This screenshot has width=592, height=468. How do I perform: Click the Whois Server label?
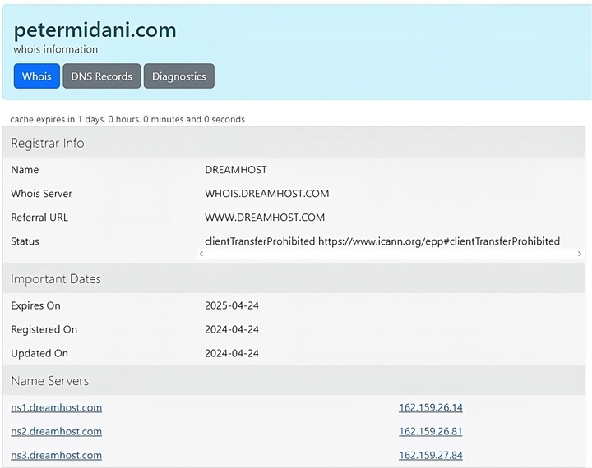42,194
